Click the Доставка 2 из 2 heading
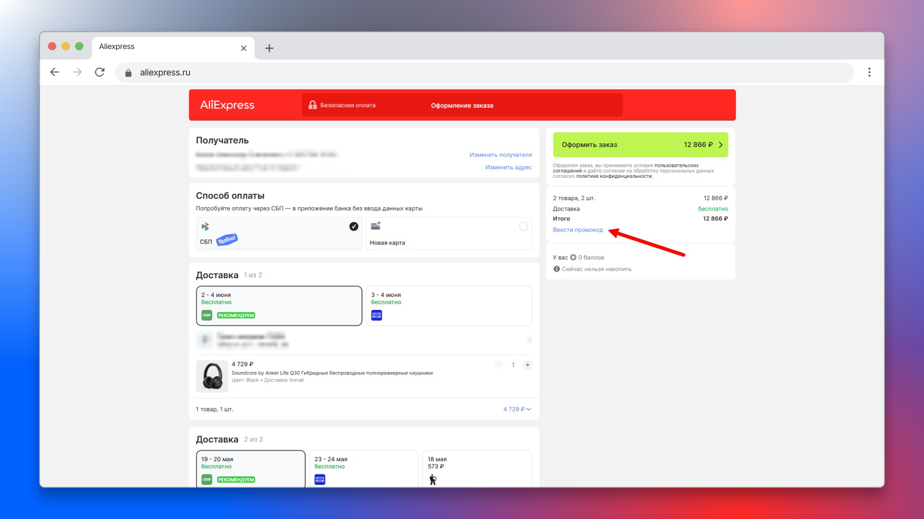This screenshot has height=519, width=924. pos(229,439)
